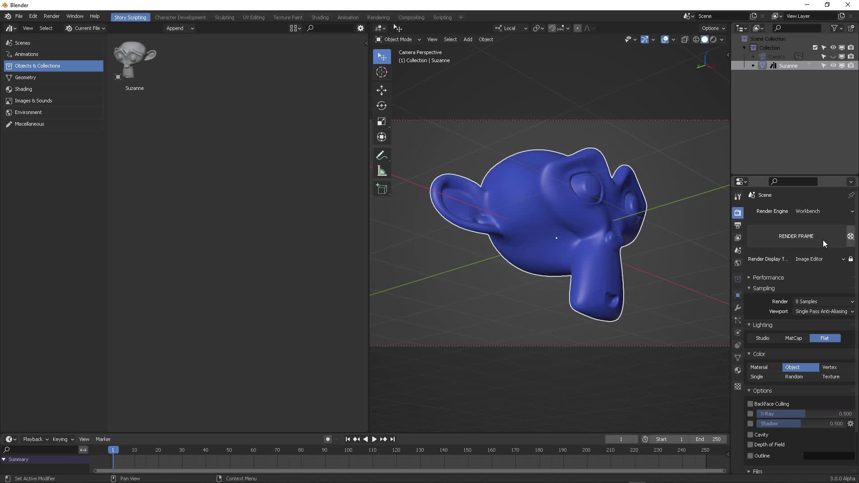
Task: Enable the Backface Culling checkbox
Action: [x=750, y=404]
